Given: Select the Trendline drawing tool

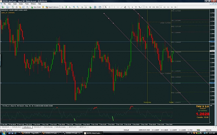Looking at the screenshot, I should click(x=122, y=7).
